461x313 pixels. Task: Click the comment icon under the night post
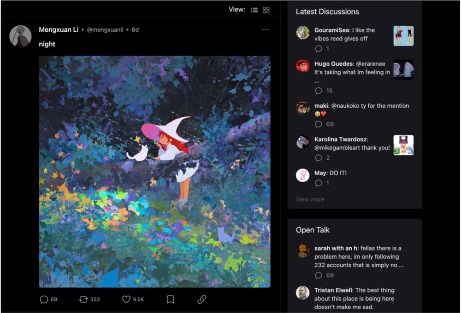pos(44,299)
